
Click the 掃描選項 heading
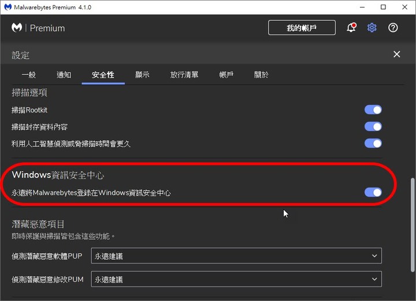click(29, 93)
